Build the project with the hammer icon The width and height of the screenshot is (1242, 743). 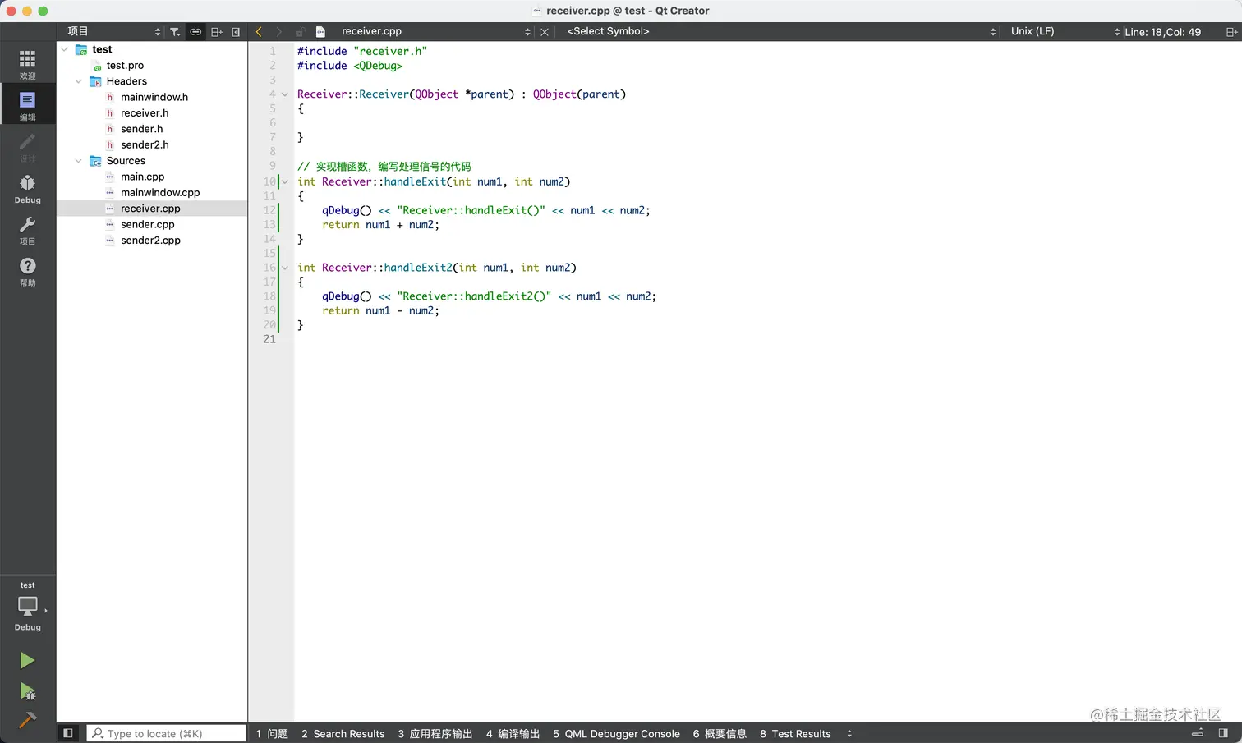[27, 720]
